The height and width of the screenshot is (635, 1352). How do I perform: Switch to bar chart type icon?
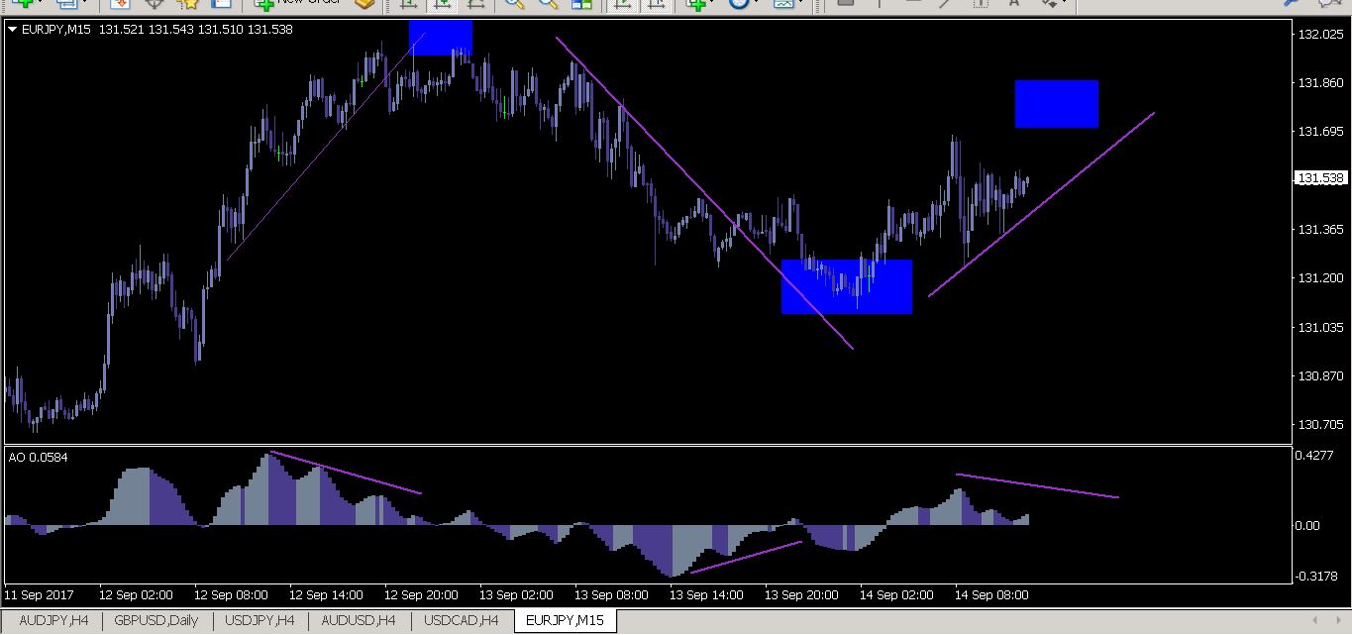408,3
